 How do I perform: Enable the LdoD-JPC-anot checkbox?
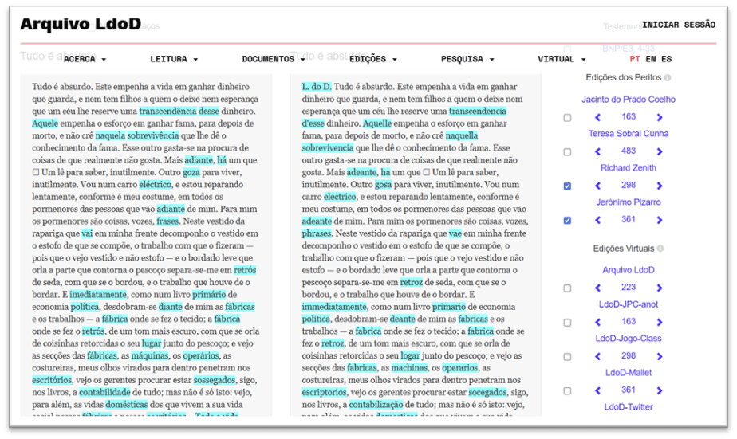pos(567,323)
